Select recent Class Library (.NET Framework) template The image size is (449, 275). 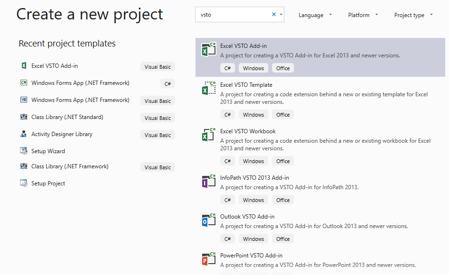(x=70, y=166)
